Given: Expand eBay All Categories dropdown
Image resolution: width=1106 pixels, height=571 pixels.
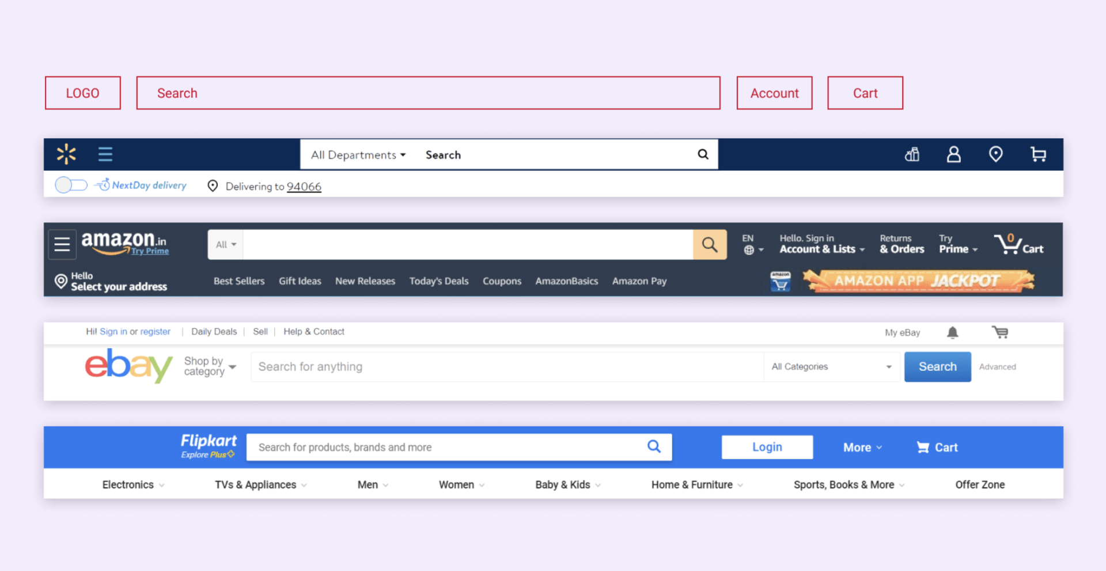Looking at the screenshot, I should (832, 366).
